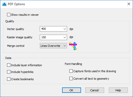133x97 pixels.
Task: Click the Quality group heading
Action: pyautogui.click(x=10, y=21)
